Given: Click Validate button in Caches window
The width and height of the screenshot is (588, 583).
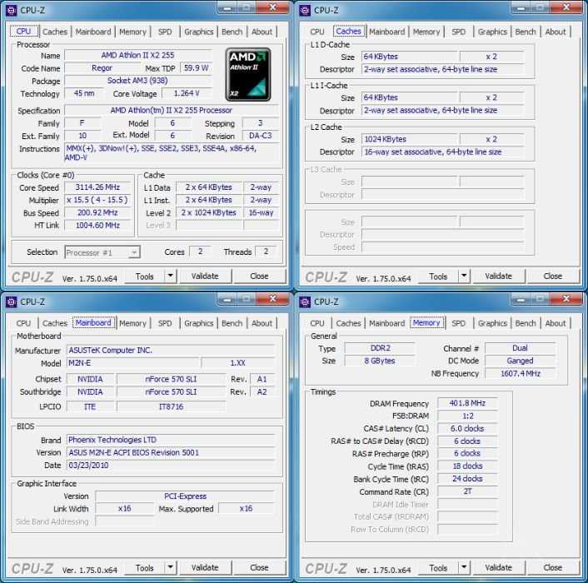Looking at the screenshot, I should coord(499,277).
